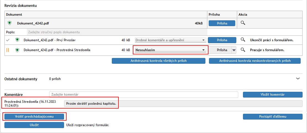
Task: Click the orange pause status icon
Action: [8, 50]
